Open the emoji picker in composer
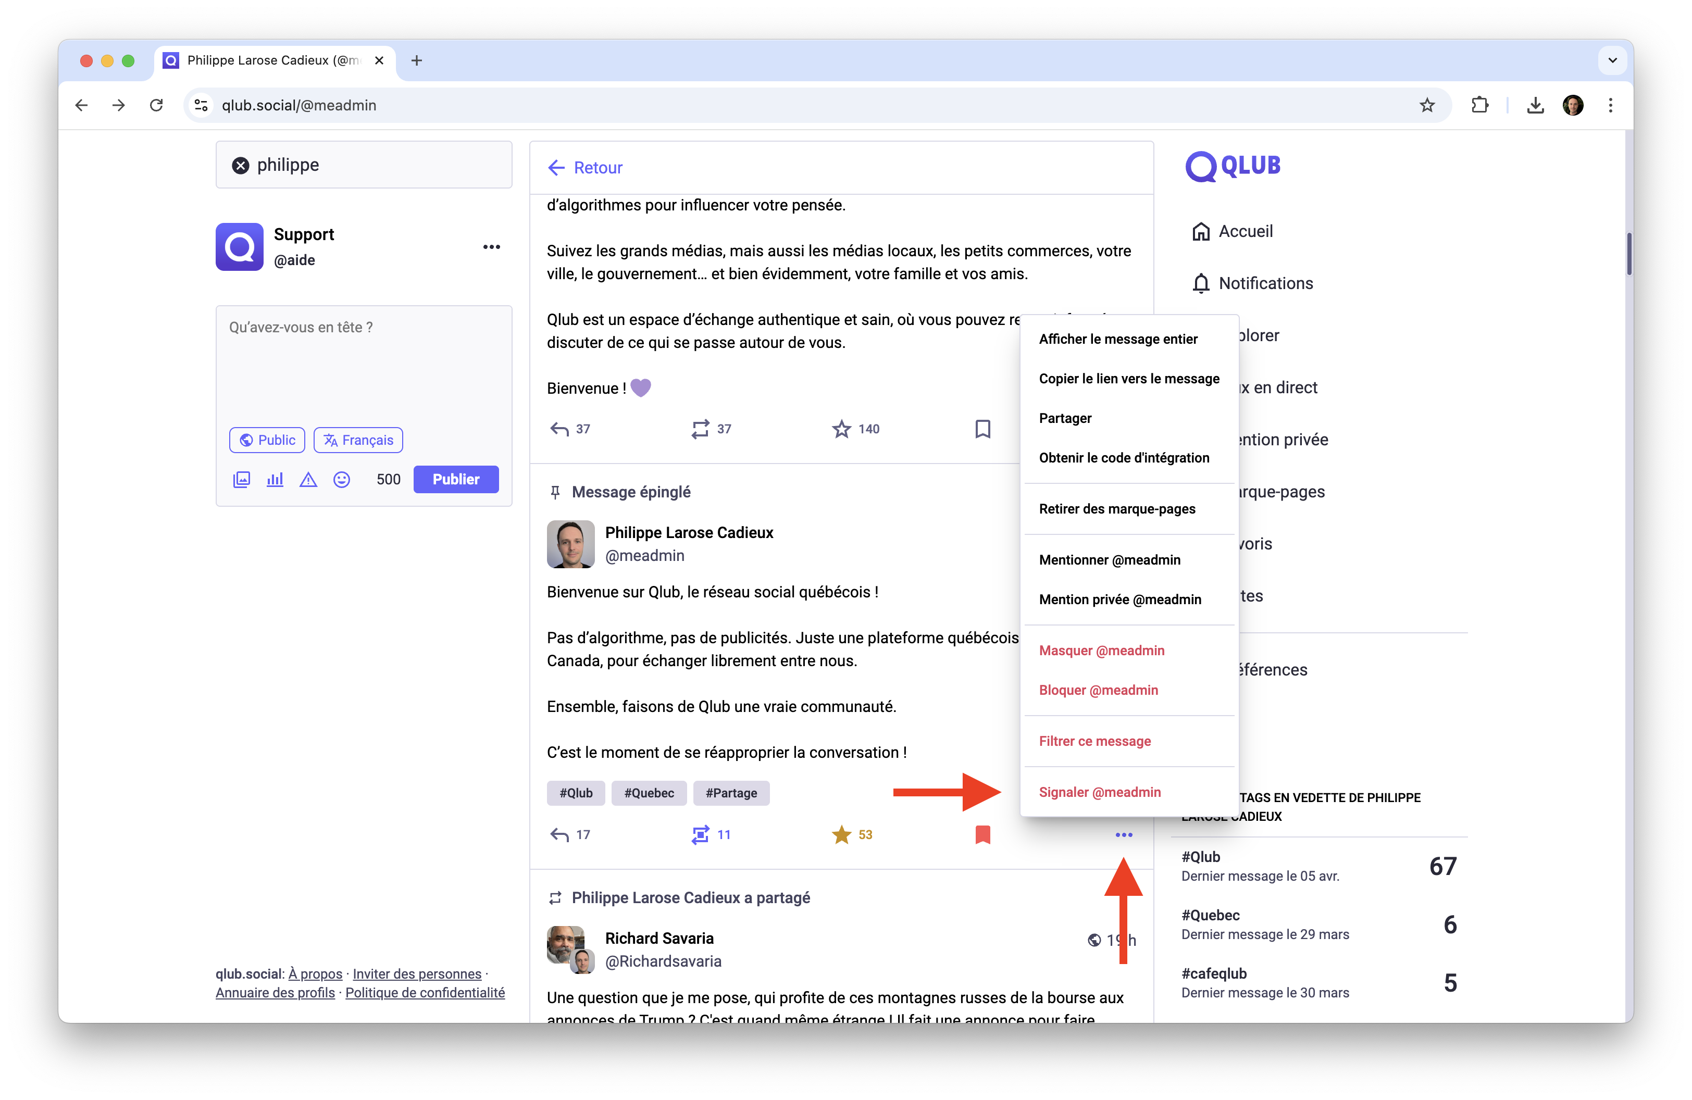Image resolution: width=1692 pixels, height=1100 pixels. pyautogui.click(x=341, y=479)
